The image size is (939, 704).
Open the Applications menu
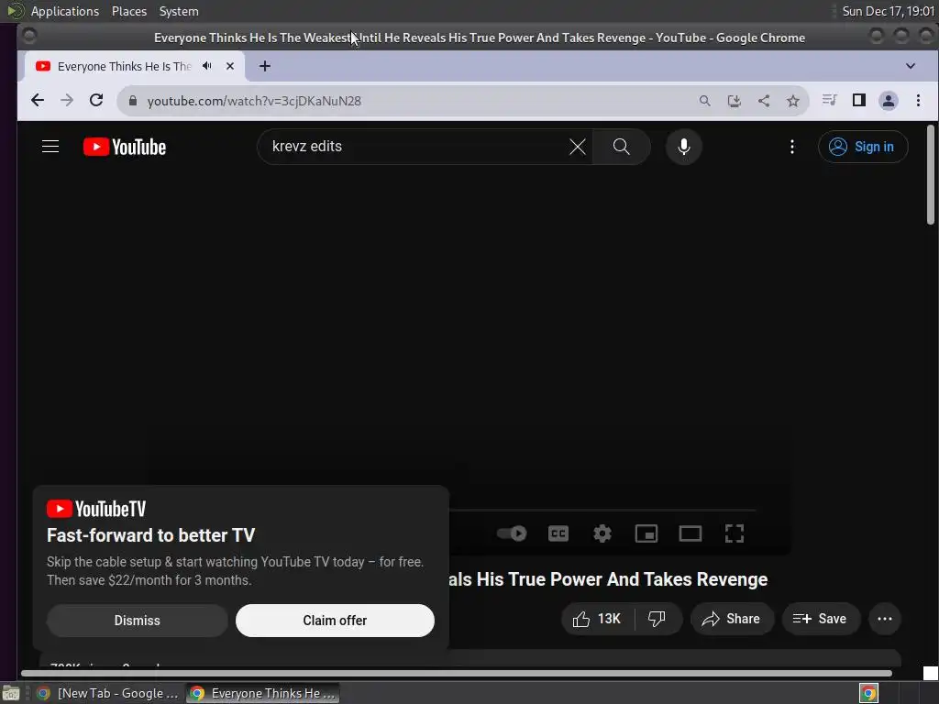pyautogui.click(x=65, y=11)
